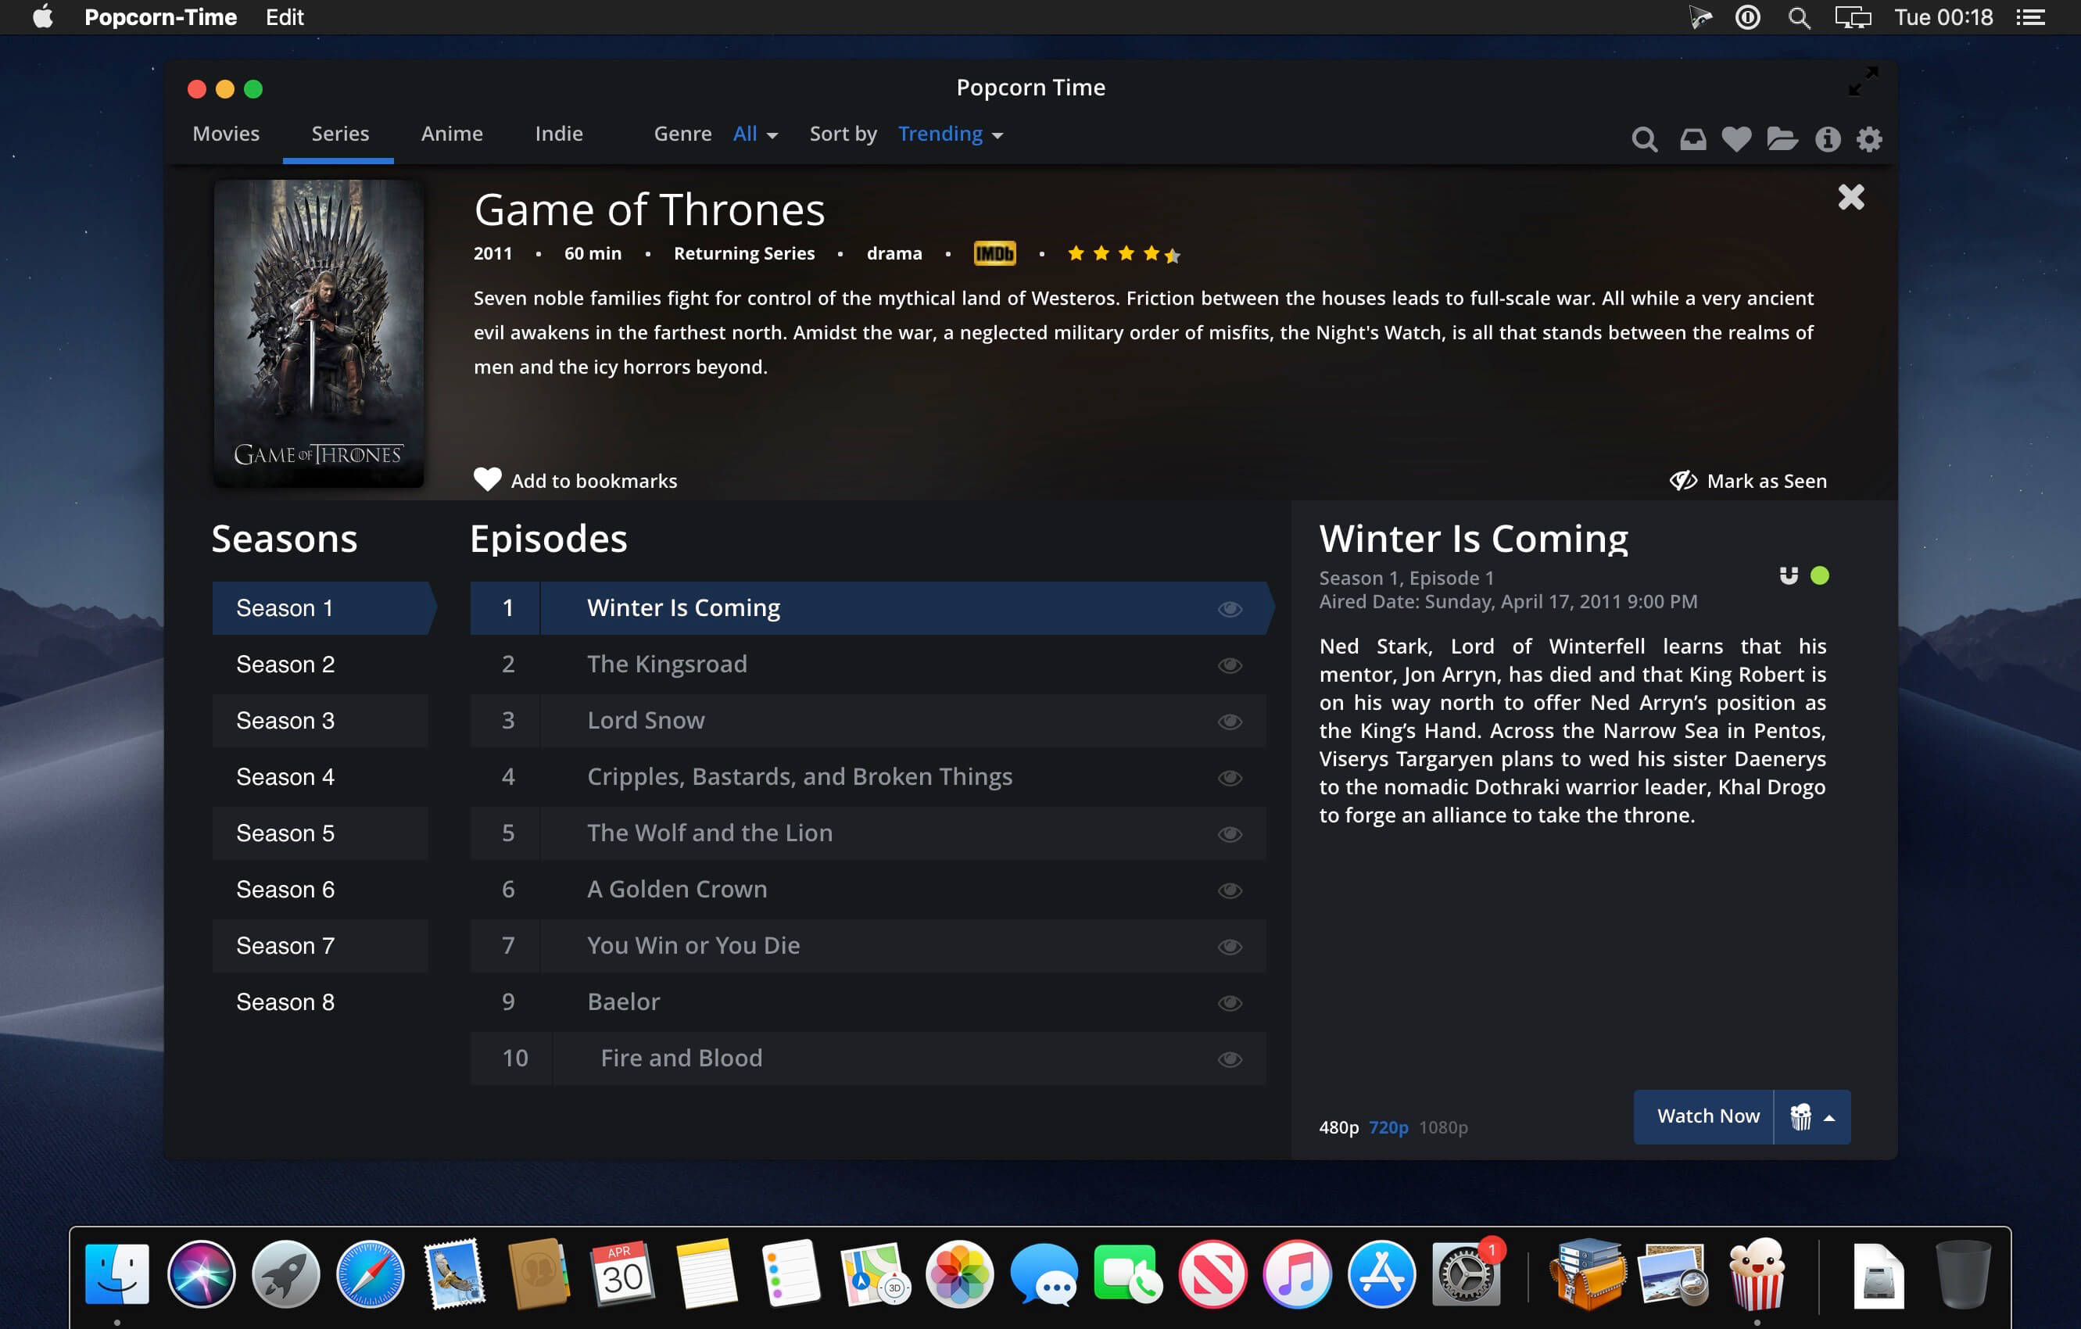Click the Popcorn Time icon in dock
Viewport: 2081px width, 1329px height.
point(1756,1273)
